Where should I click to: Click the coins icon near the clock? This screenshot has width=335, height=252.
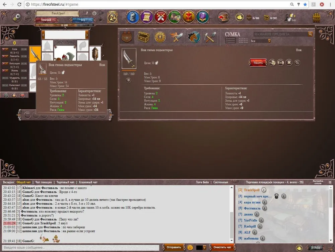pyautogui.click(x=299, y=248)
